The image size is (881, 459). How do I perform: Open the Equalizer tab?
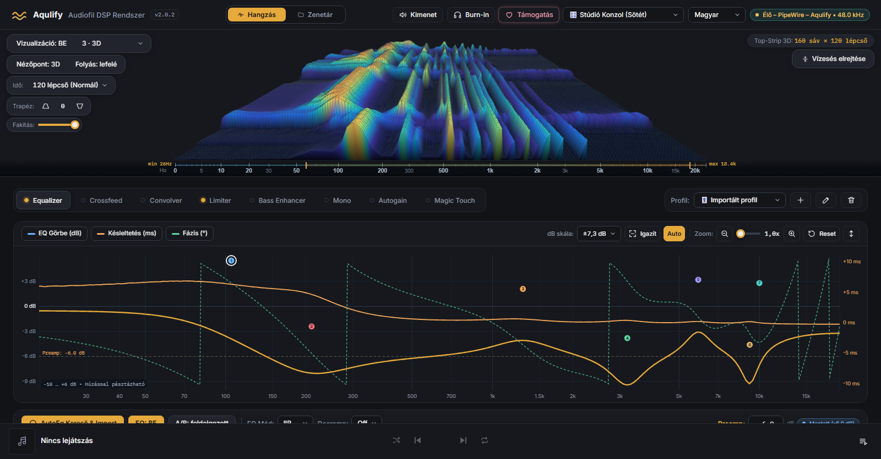pyautogui.click(x=43, y=201)
